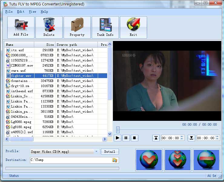Expand the Profile dropdown
The width and height of the screenshot is (224, 182).
tap(97, 152)
